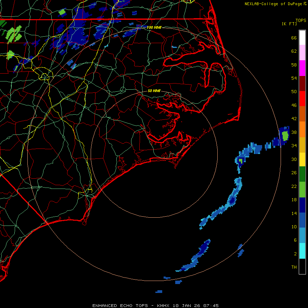Click the light pink legend swatch
The height and width of the screenshot is (308, 308).
coord(302,53)
